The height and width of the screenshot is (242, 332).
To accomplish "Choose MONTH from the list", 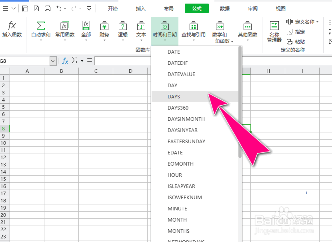I will pos(195,220).
